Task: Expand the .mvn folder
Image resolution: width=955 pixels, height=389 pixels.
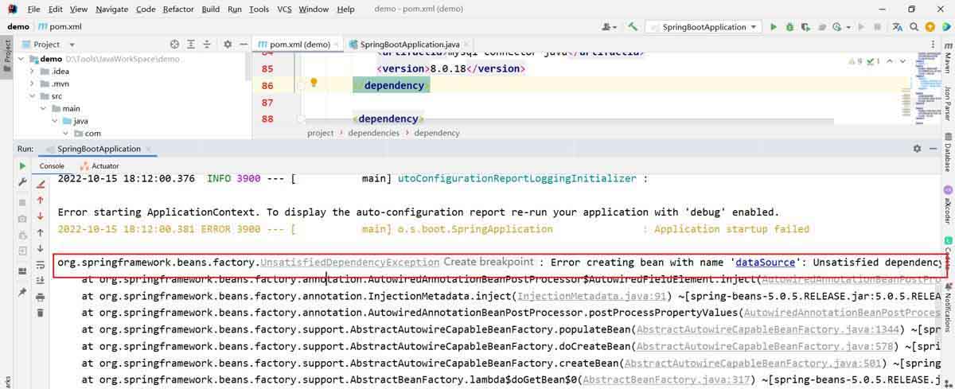Action: pos(32,84)
